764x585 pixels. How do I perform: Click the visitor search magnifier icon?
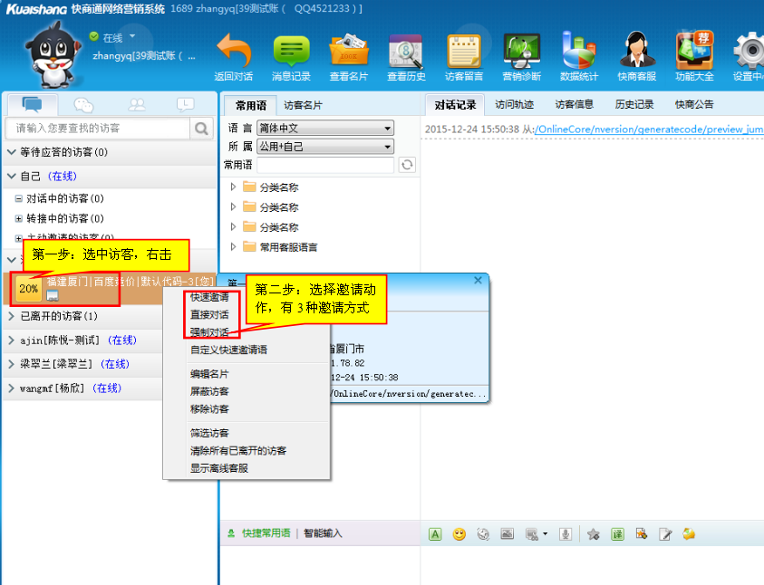click(201, 129)
